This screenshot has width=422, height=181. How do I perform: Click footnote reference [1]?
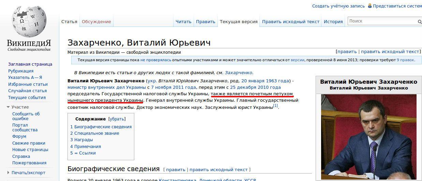(275, 106)
